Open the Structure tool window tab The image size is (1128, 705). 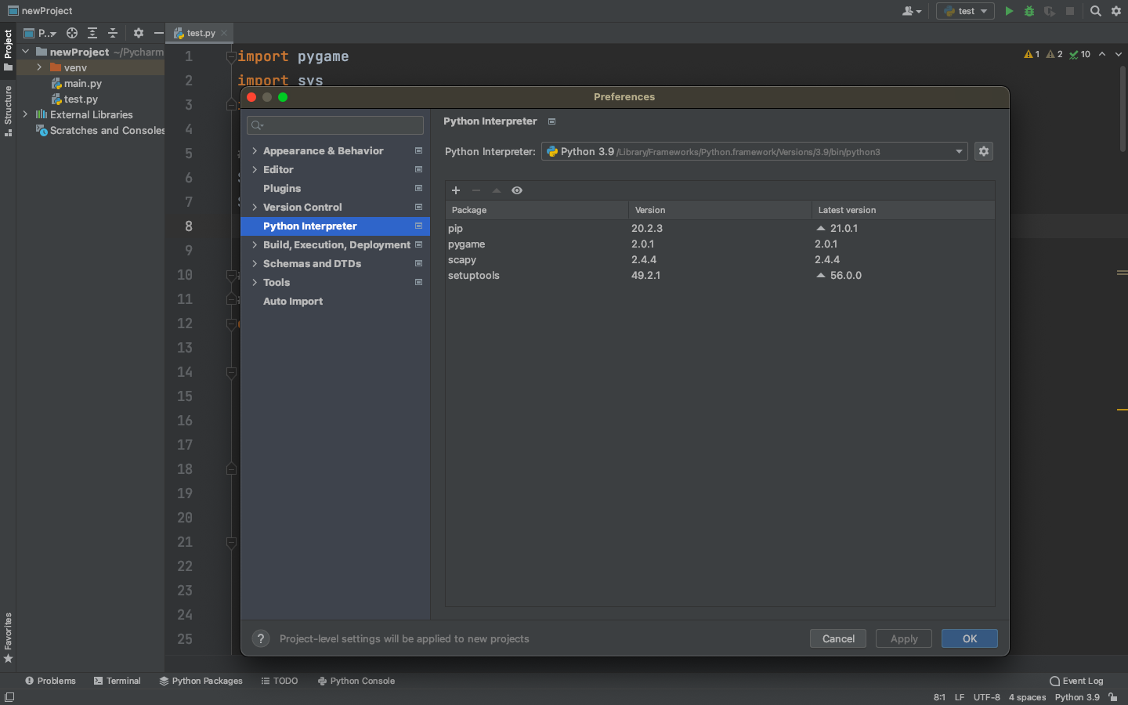(x=8, y=110)
